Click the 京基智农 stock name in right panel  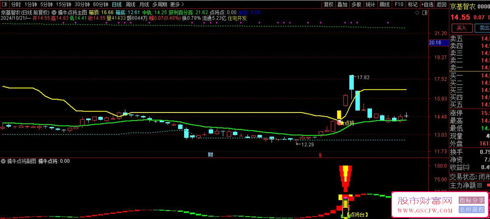(x=464, y=5)
